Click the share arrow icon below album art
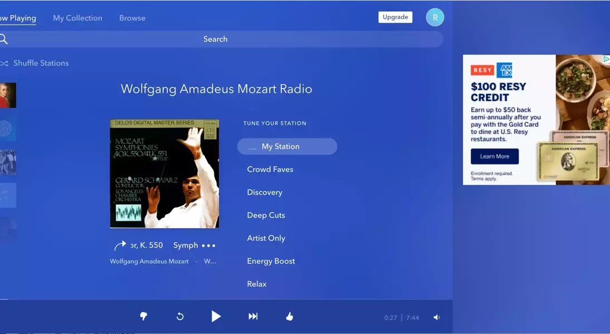610x334 pixels. coord(120,245)
